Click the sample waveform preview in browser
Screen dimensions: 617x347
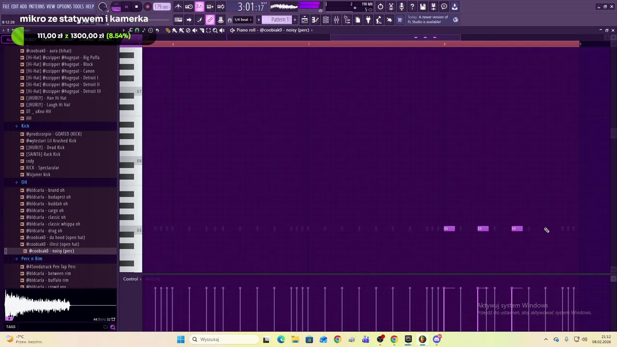[x=60, y=305]
